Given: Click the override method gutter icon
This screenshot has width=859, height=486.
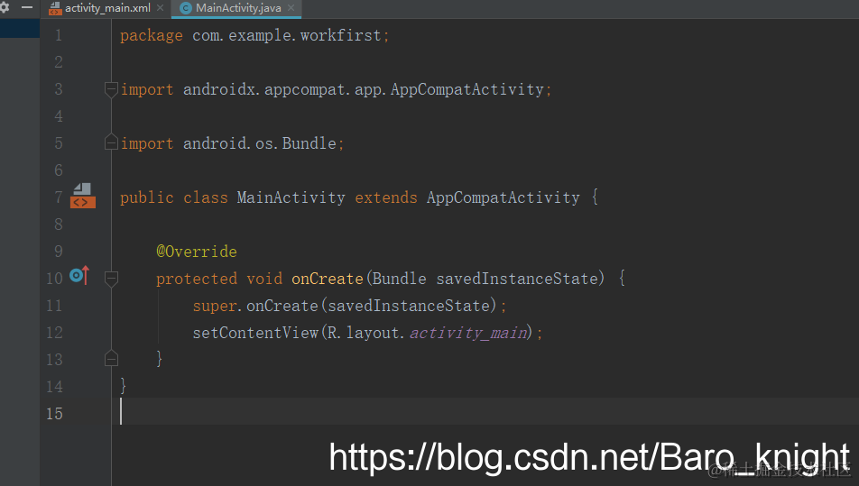Looking at the screenshot, I should click(x=79, y=275).
